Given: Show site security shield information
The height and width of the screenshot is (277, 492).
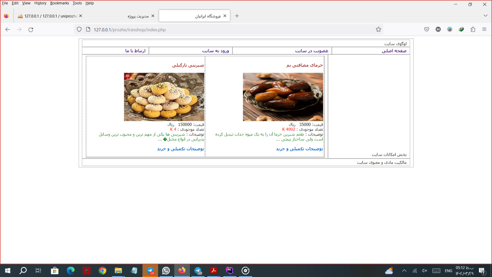Looking at the screenshot, I should coord(79,30).
